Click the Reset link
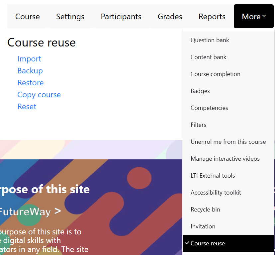This screenshot has height=255, width=275. click(x=27, y=107)
